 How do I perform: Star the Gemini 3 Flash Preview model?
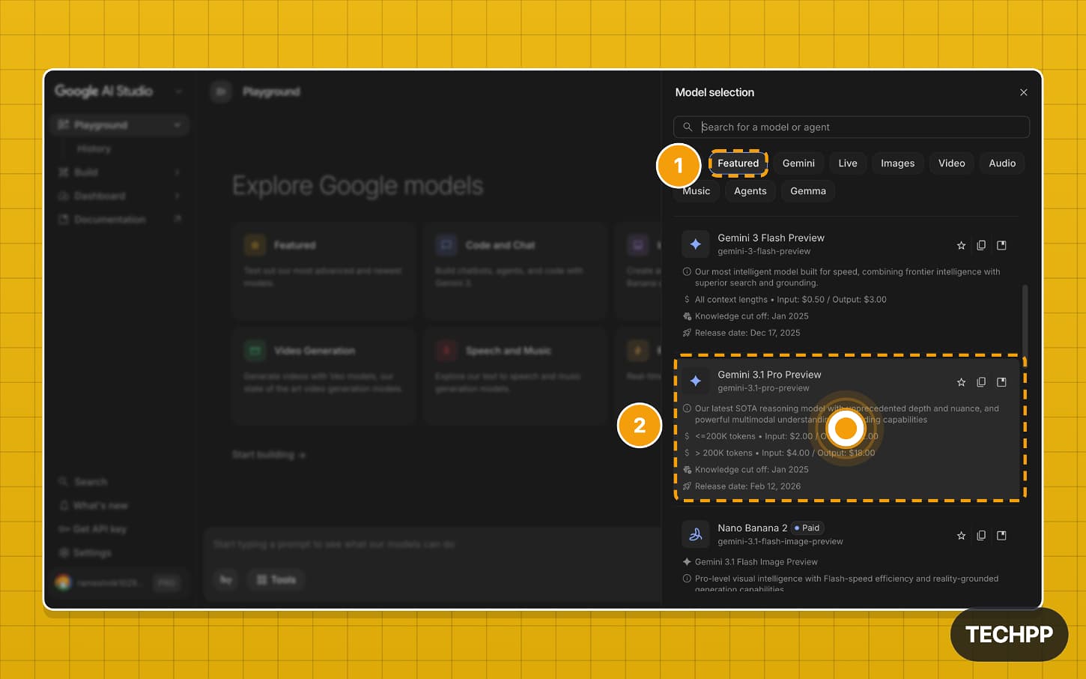pyautogui.click(x=961, y=245)
